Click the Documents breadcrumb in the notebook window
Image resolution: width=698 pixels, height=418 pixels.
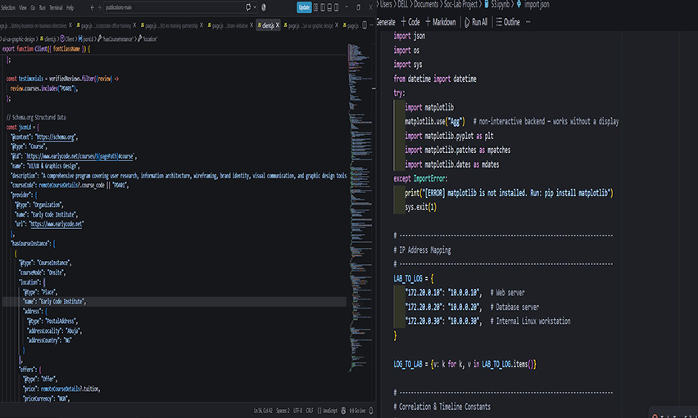tap(426, 4)
